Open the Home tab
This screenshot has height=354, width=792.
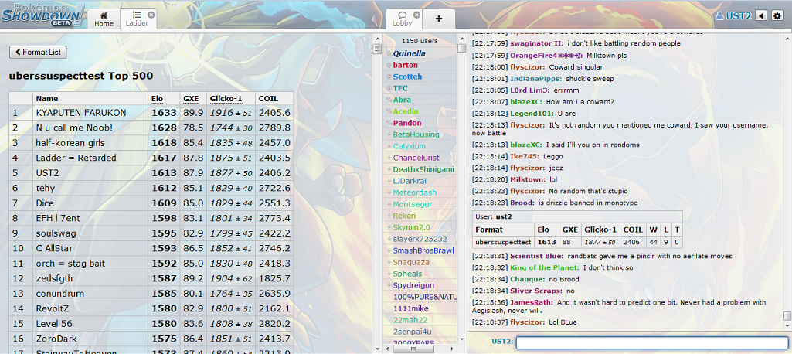104,19
